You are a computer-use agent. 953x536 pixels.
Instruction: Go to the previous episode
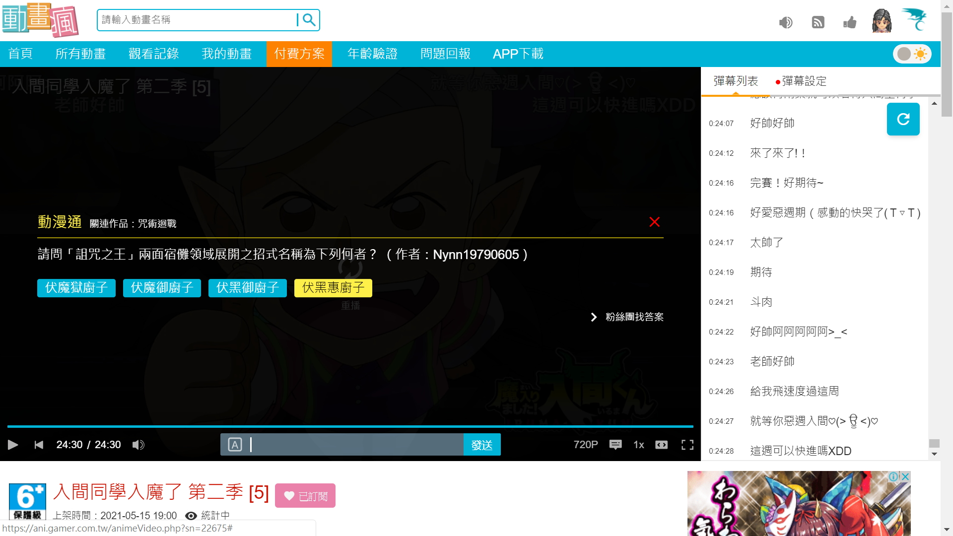[x=39, y=445]
